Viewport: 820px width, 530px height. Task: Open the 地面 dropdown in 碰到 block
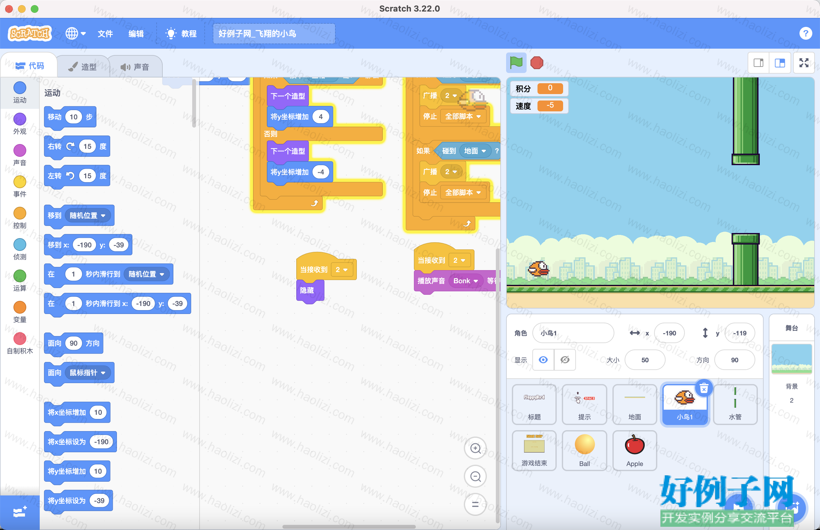[475, 151]
